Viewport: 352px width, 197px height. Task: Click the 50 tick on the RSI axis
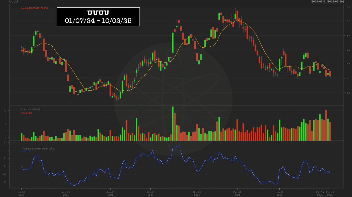click(x=5, y=166)
